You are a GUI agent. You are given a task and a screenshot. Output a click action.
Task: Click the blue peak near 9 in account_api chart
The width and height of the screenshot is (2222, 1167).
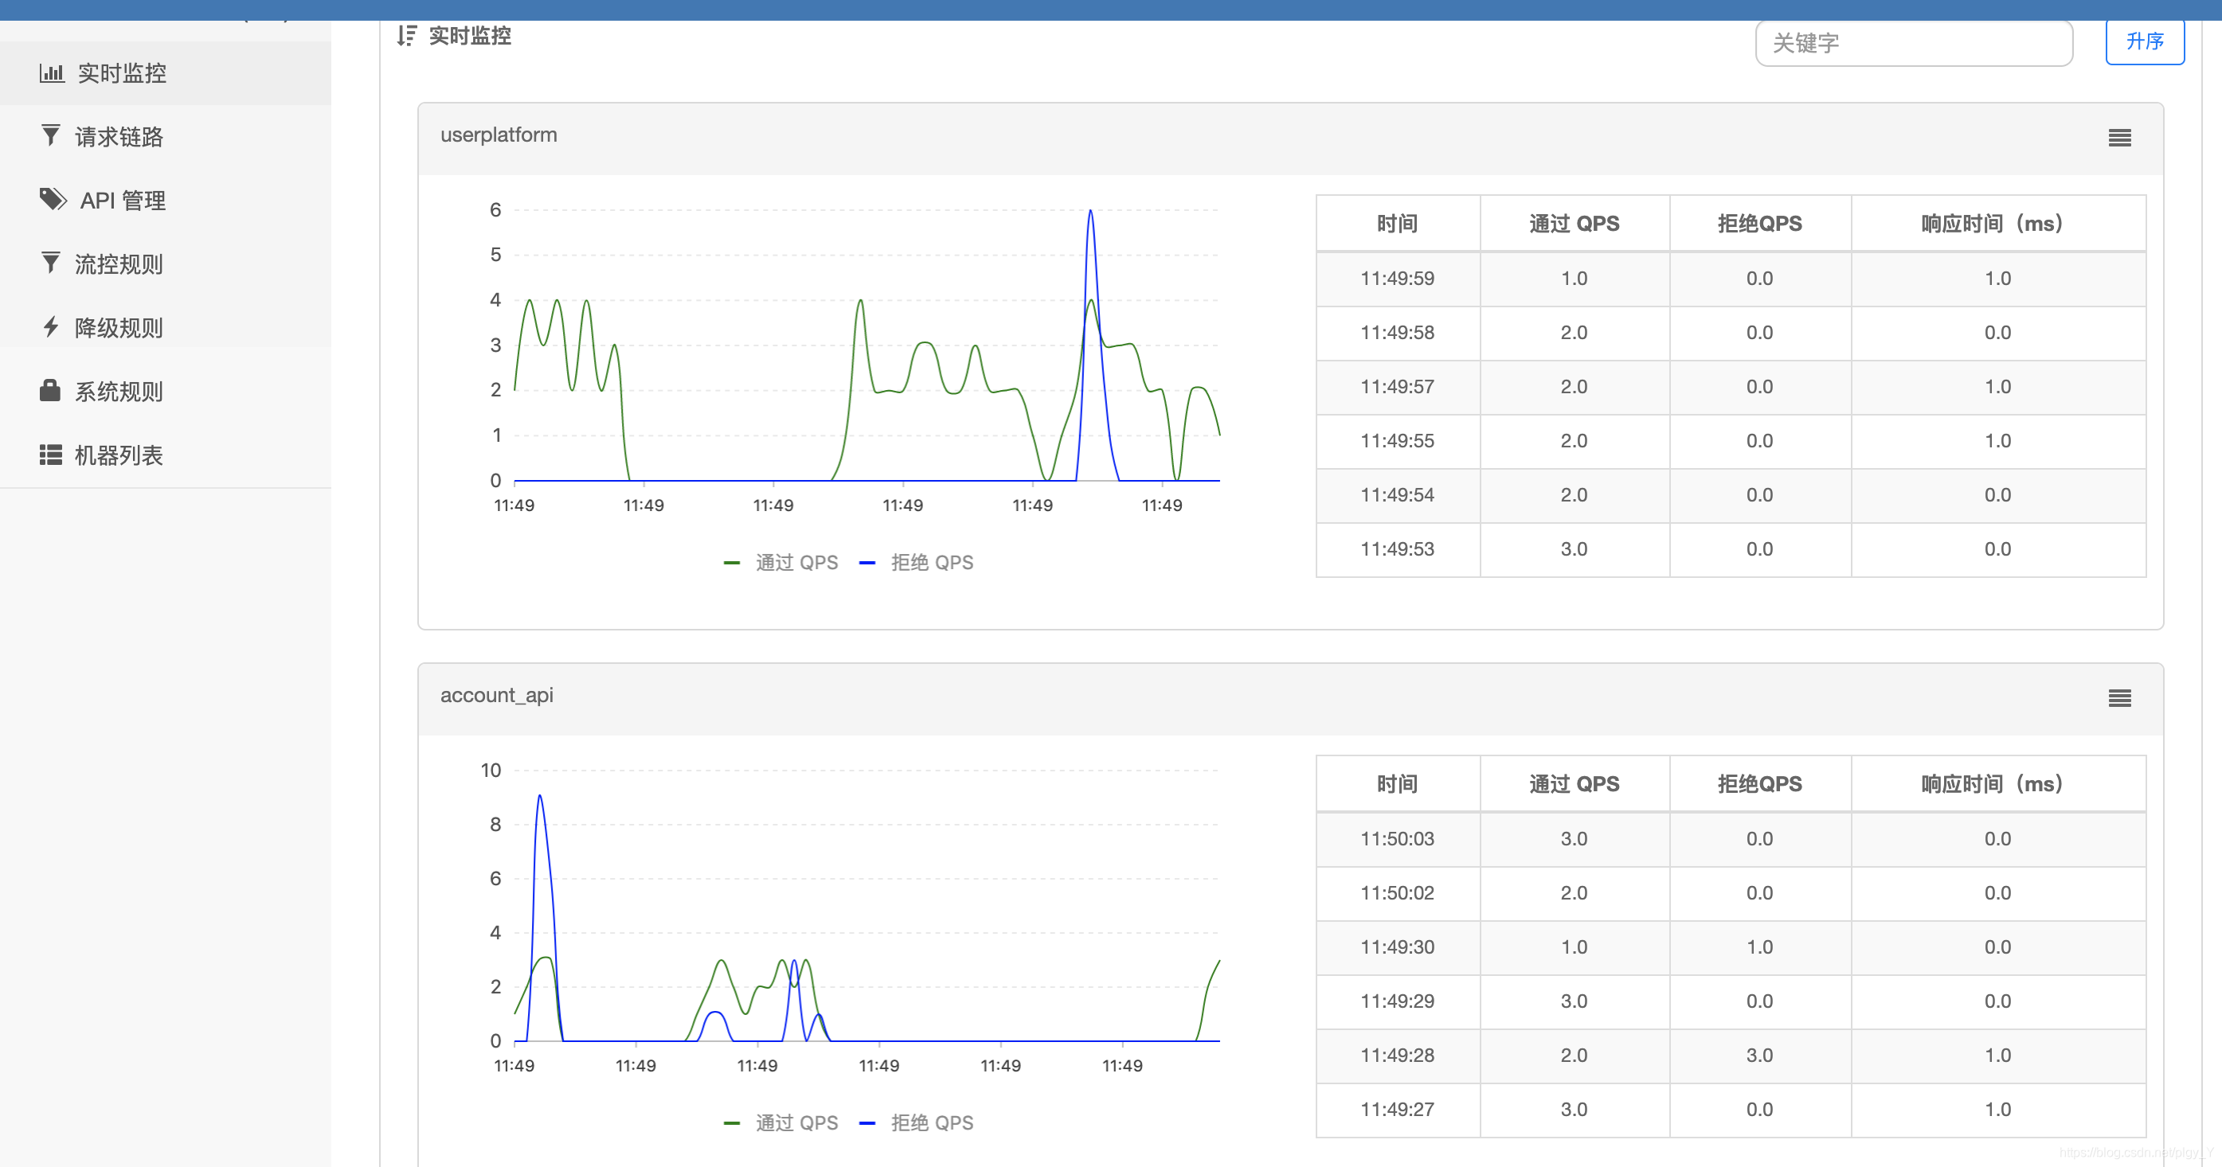point(540,798)
